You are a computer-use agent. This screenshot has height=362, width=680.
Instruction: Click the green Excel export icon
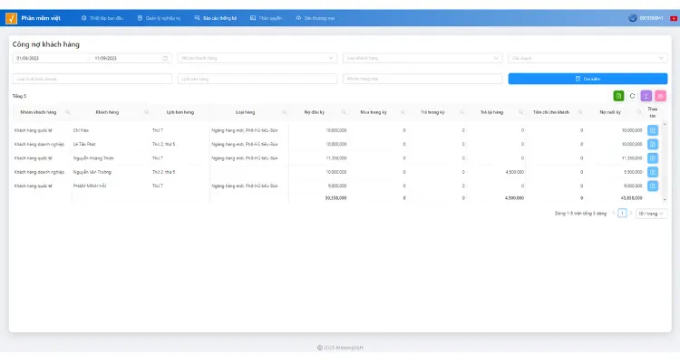618,96
